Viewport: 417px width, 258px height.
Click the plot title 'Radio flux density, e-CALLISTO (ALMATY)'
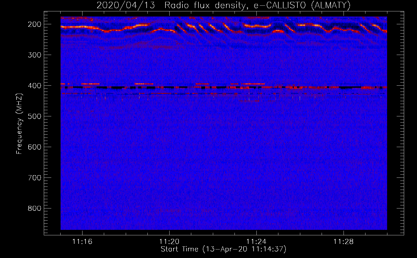(257, 5)
